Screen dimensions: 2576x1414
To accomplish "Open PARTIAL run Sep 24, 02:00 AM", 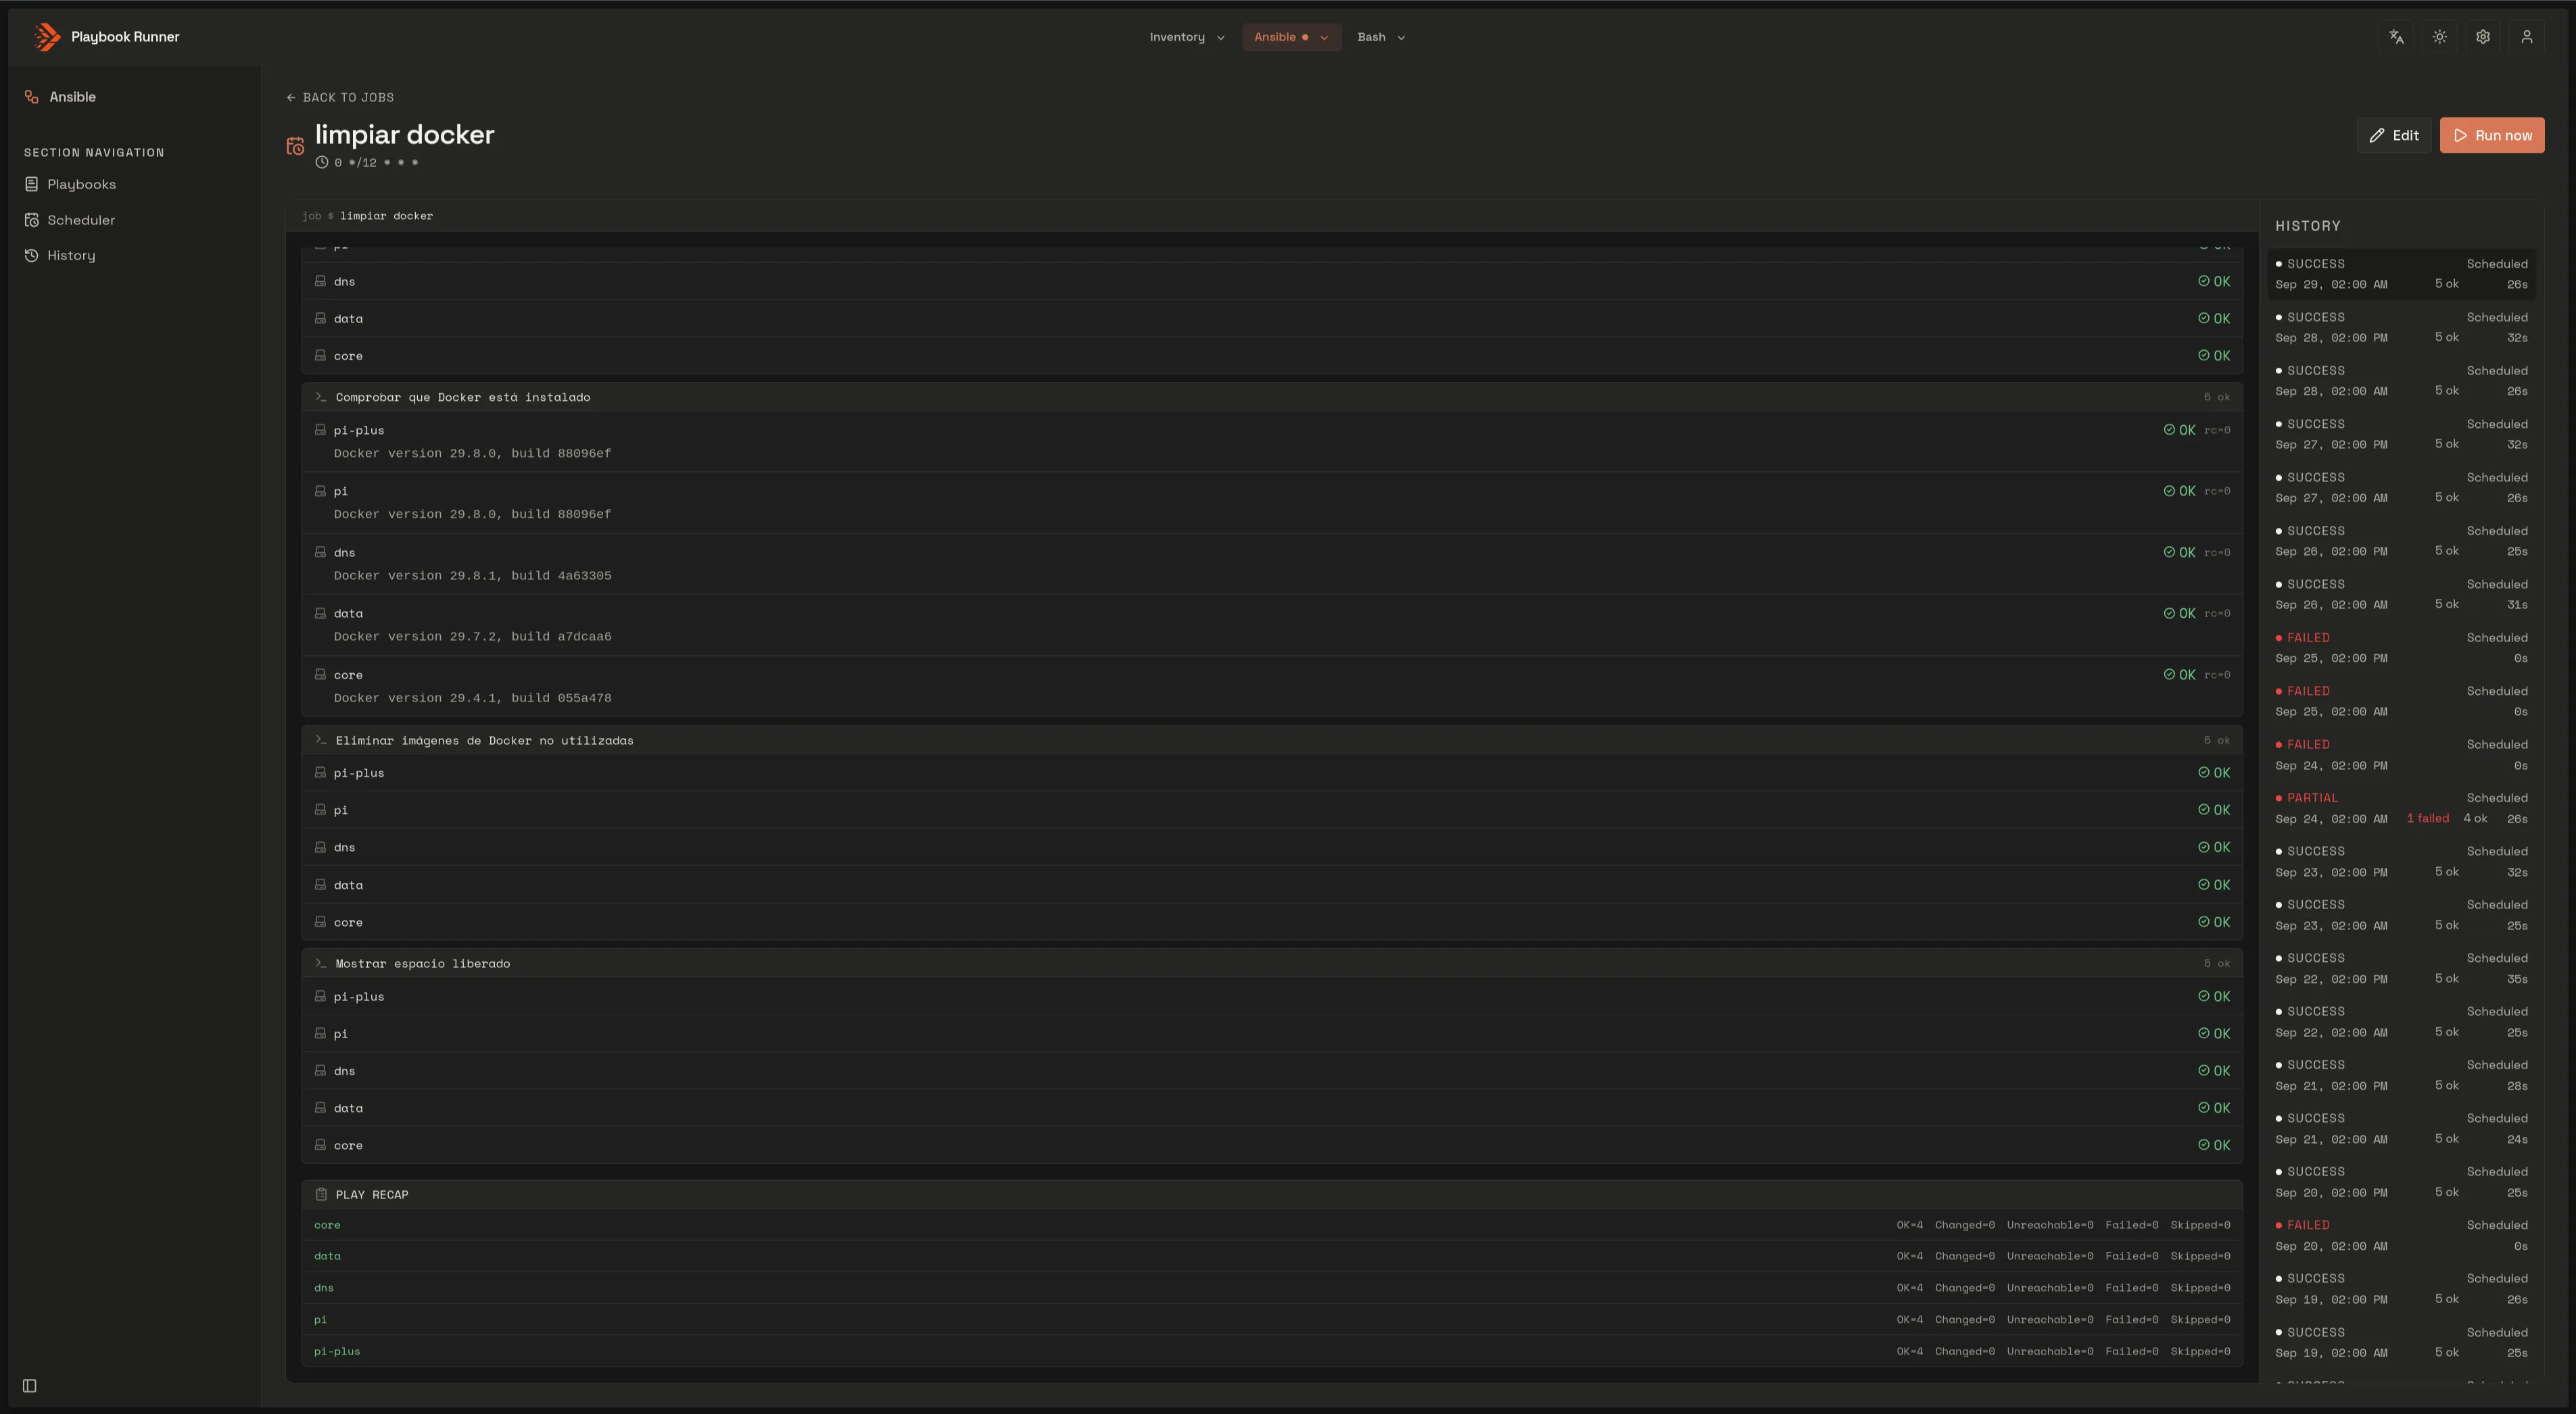I will pyautogui.click(x=2401, y=808).
